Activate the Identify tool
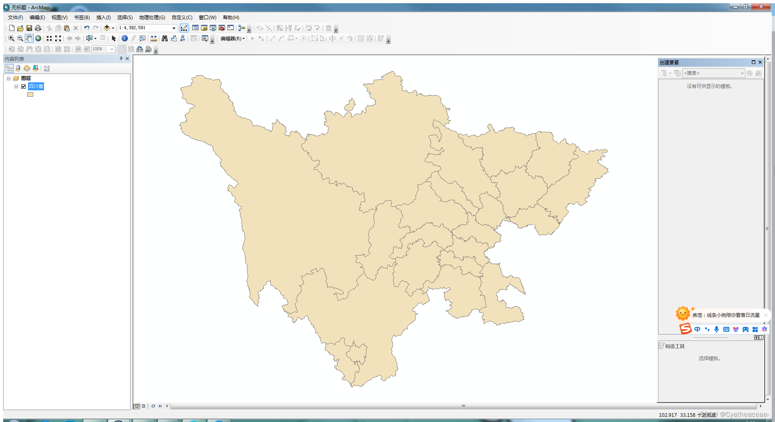Viewport: 775px width, 422px height. click(124, 38)
